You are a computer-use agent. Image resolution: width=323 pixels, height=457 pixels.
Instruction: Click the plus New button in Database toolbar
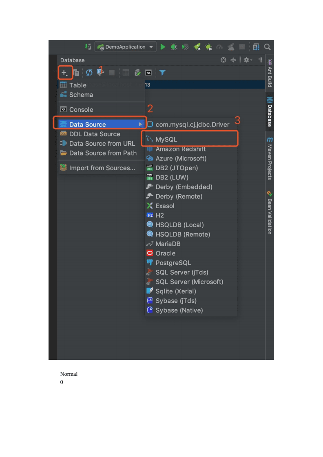(x=65, y=73)
